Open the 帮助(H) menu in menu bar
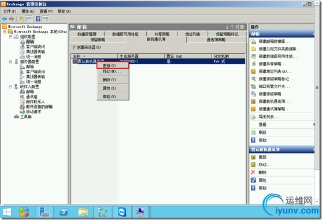322x220 pixels. pos(64,12)
